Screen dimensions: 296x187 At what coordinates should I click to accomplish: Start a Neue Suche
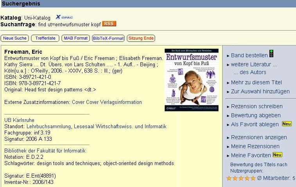click(15, 38)
